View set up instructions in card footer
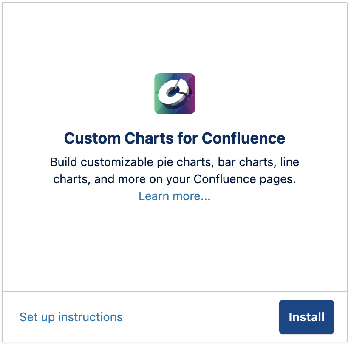The width and height of the screenshot is (351, 345). coord(71,317)
